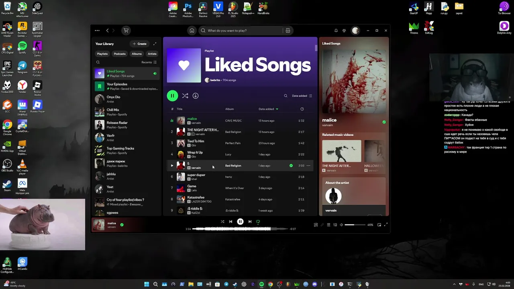Toggle repeat mode in player bar
The width and height of the screenshot is (514, 289).
[x=258, y=222]
